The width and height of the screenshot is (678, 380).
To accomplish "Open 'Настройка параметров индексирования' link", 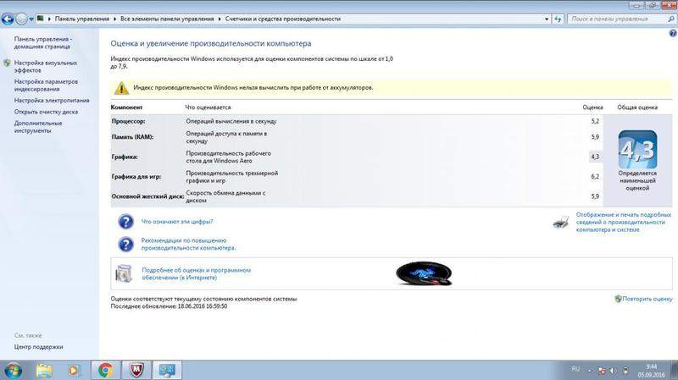I will 46,85.
